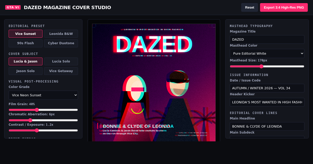
Task: Click the Film Grain: 40% label
Action: point(22,104)
